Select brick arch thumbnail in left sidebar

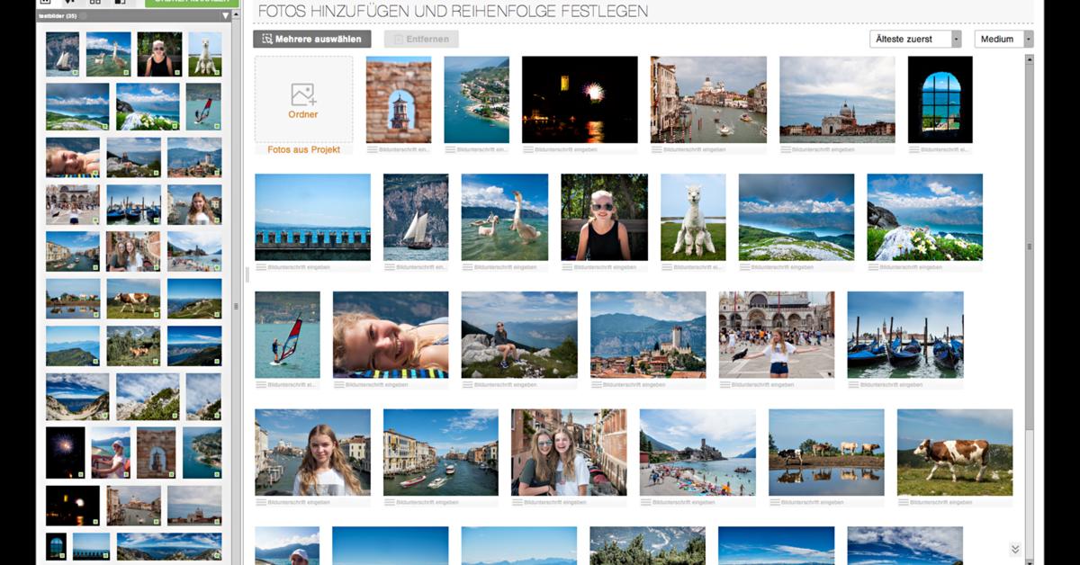[x=156, y=453]
